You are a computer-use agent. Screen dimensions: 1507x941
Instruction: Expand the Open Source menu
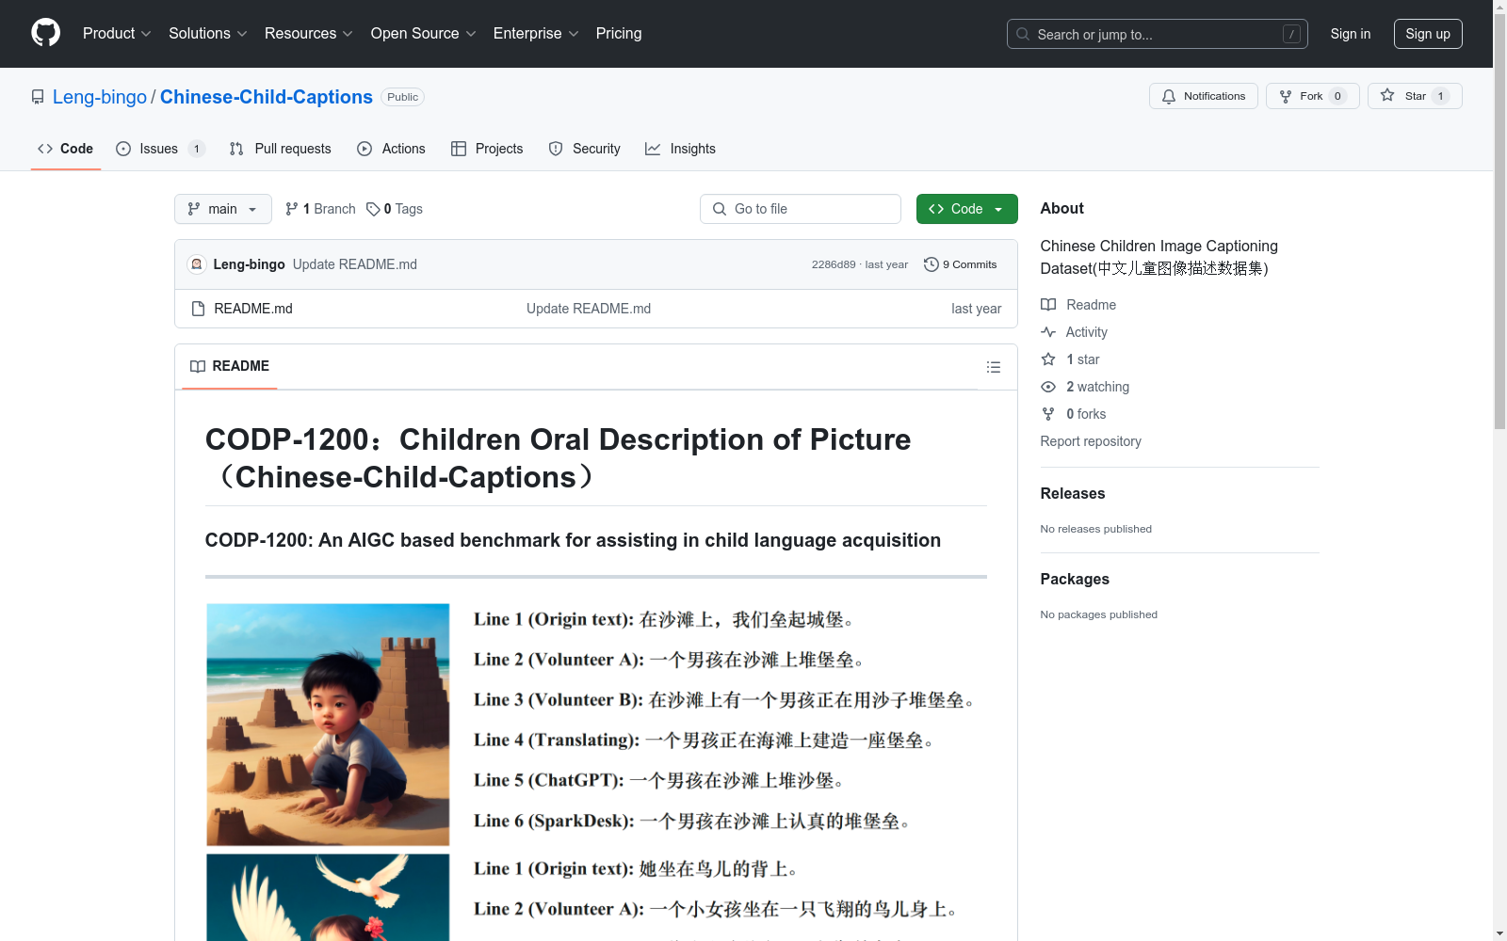point(424,33)
